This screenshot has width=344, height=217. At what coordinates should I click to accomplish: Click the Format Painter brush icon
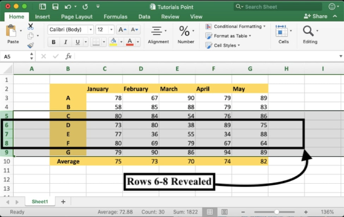[x=30, y=45]
